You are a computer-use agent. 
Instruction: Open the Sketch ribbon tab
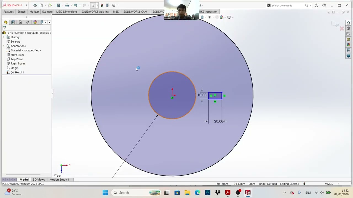[22, 12]
